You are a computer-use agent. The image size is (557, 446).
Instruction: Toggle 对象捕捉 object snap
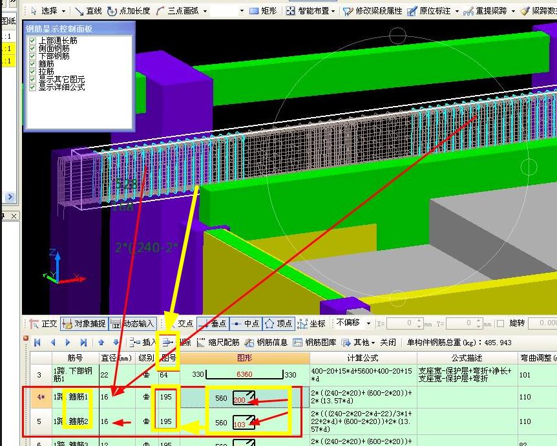coord(84,323)
